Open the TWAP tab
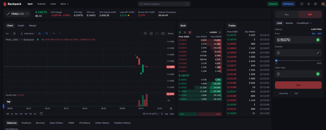This screenshot has width=326, height=130. click(71, 123)
